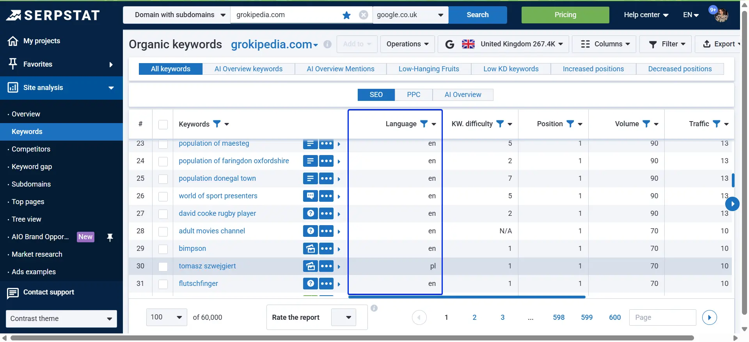The image size is (749, 342).
Task: Toggle the select-all checkbox in table header
Action: point(163,124)
